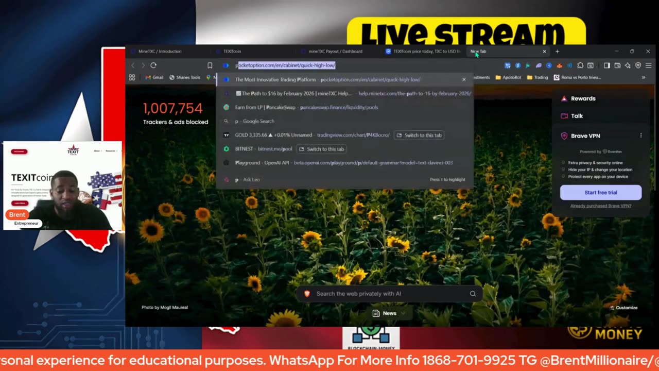The image size is (659, 371).
Task: Switch to mineTXC Payout / Dashboard tab
Action: pyautogui.click(x=337, y=52)
